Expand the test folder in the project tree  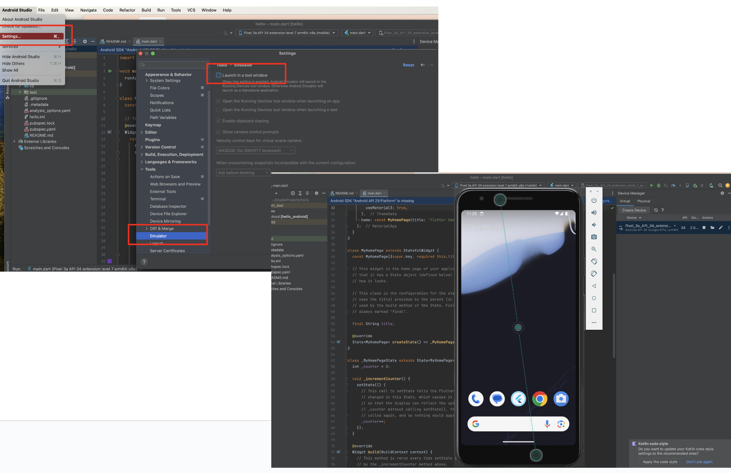point(20,92)
